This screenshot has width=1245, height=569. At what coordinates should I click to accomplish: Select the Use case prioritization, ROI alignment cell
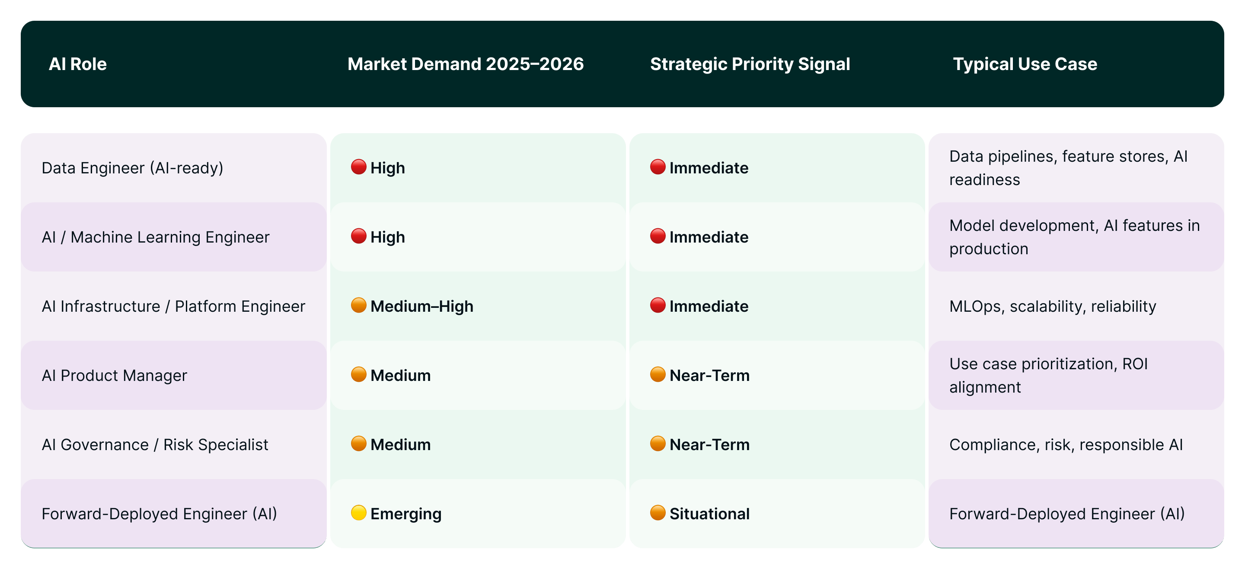(x=1048, y=376)
